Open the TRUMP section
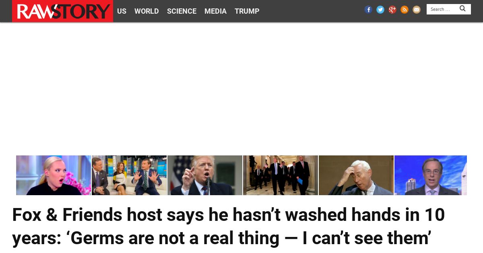The image size is (483, 253). click(247, 11)
